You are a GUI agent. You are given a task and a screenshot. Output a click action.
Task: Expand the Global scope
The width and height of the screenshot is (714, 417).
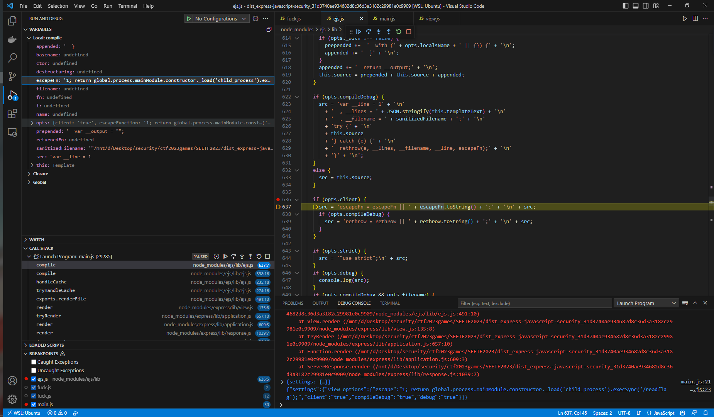coord(29,182)
